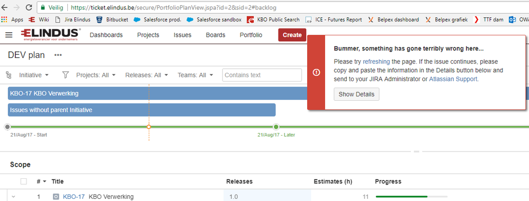This screenshot has width=529, height=201.
Task: Open Belpex dashboard bookmark
Action: [x=393, y=20]
